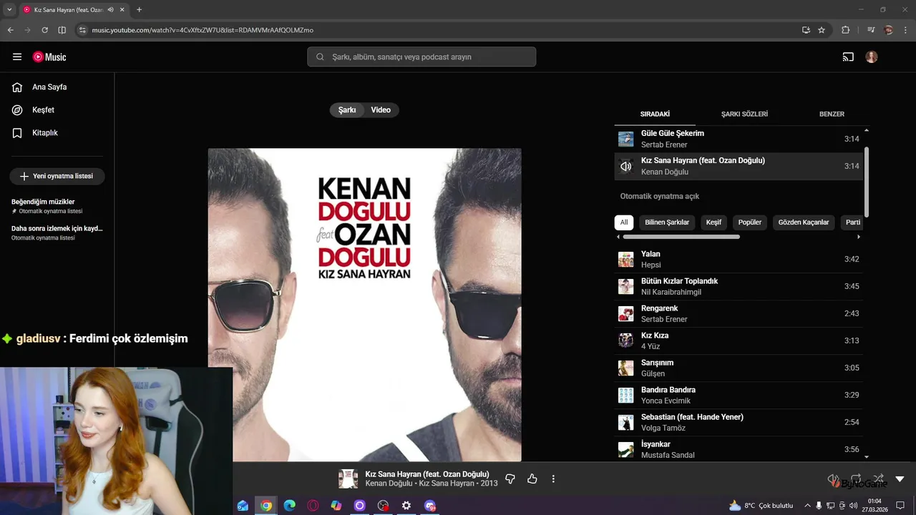Play Bandıra Bandıra by Yonca Evcimik
Screen dimensions: 916x515
739,395
